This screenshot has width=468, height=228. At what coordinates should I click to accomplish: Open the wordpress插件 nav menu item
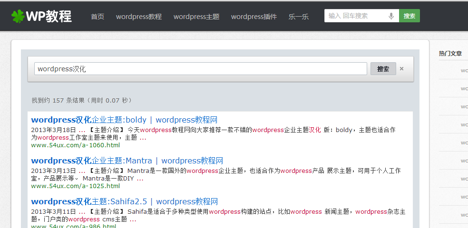point(254,17)
